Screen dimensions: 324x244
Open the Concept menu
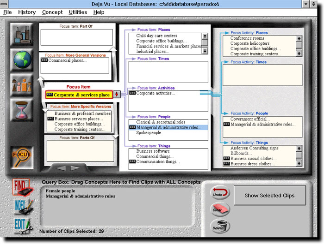[x=52, y=12]
